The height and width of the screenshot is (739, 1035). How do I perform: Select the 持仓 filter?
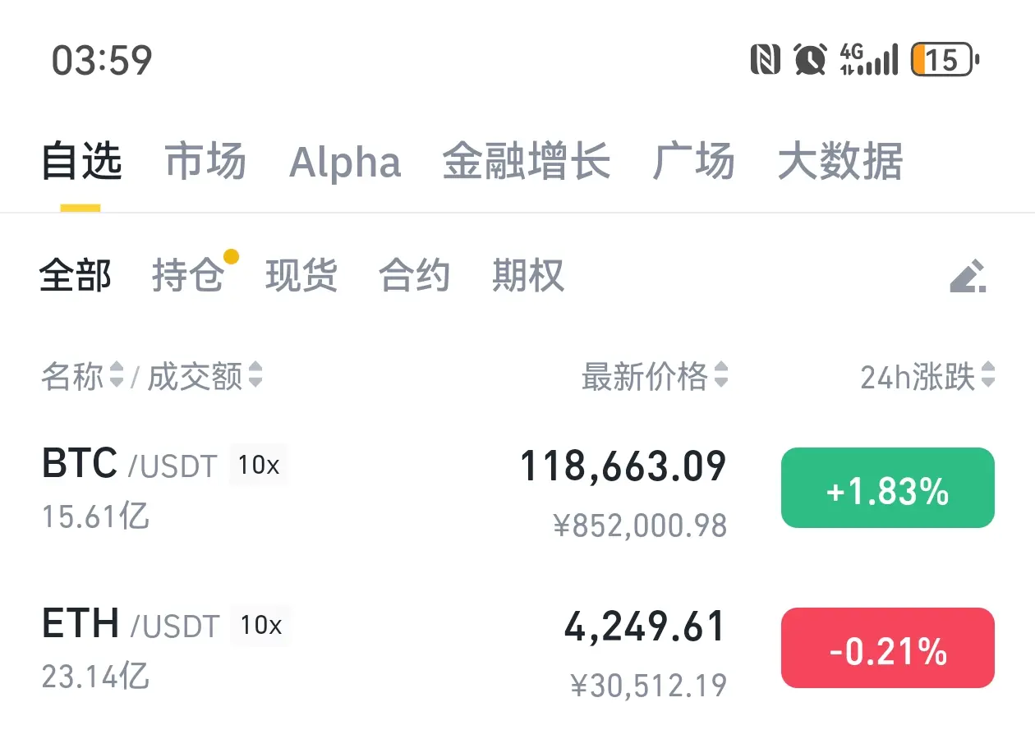188,275
